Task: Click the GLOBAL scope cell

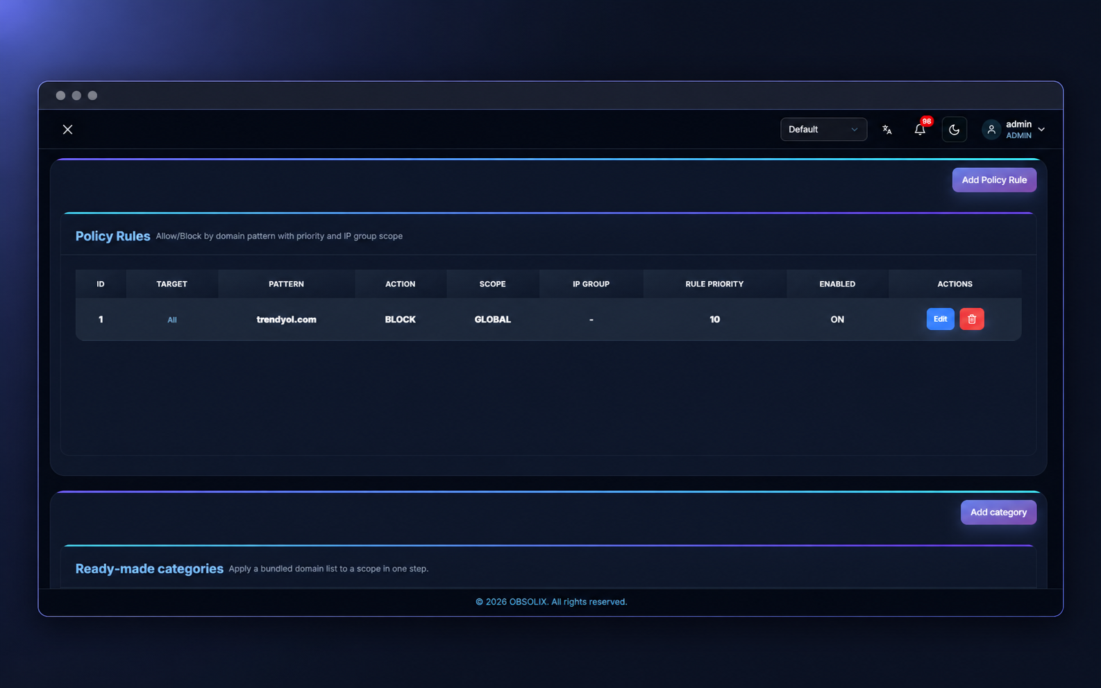Action: pyautogui.click(x=493, y=320)
